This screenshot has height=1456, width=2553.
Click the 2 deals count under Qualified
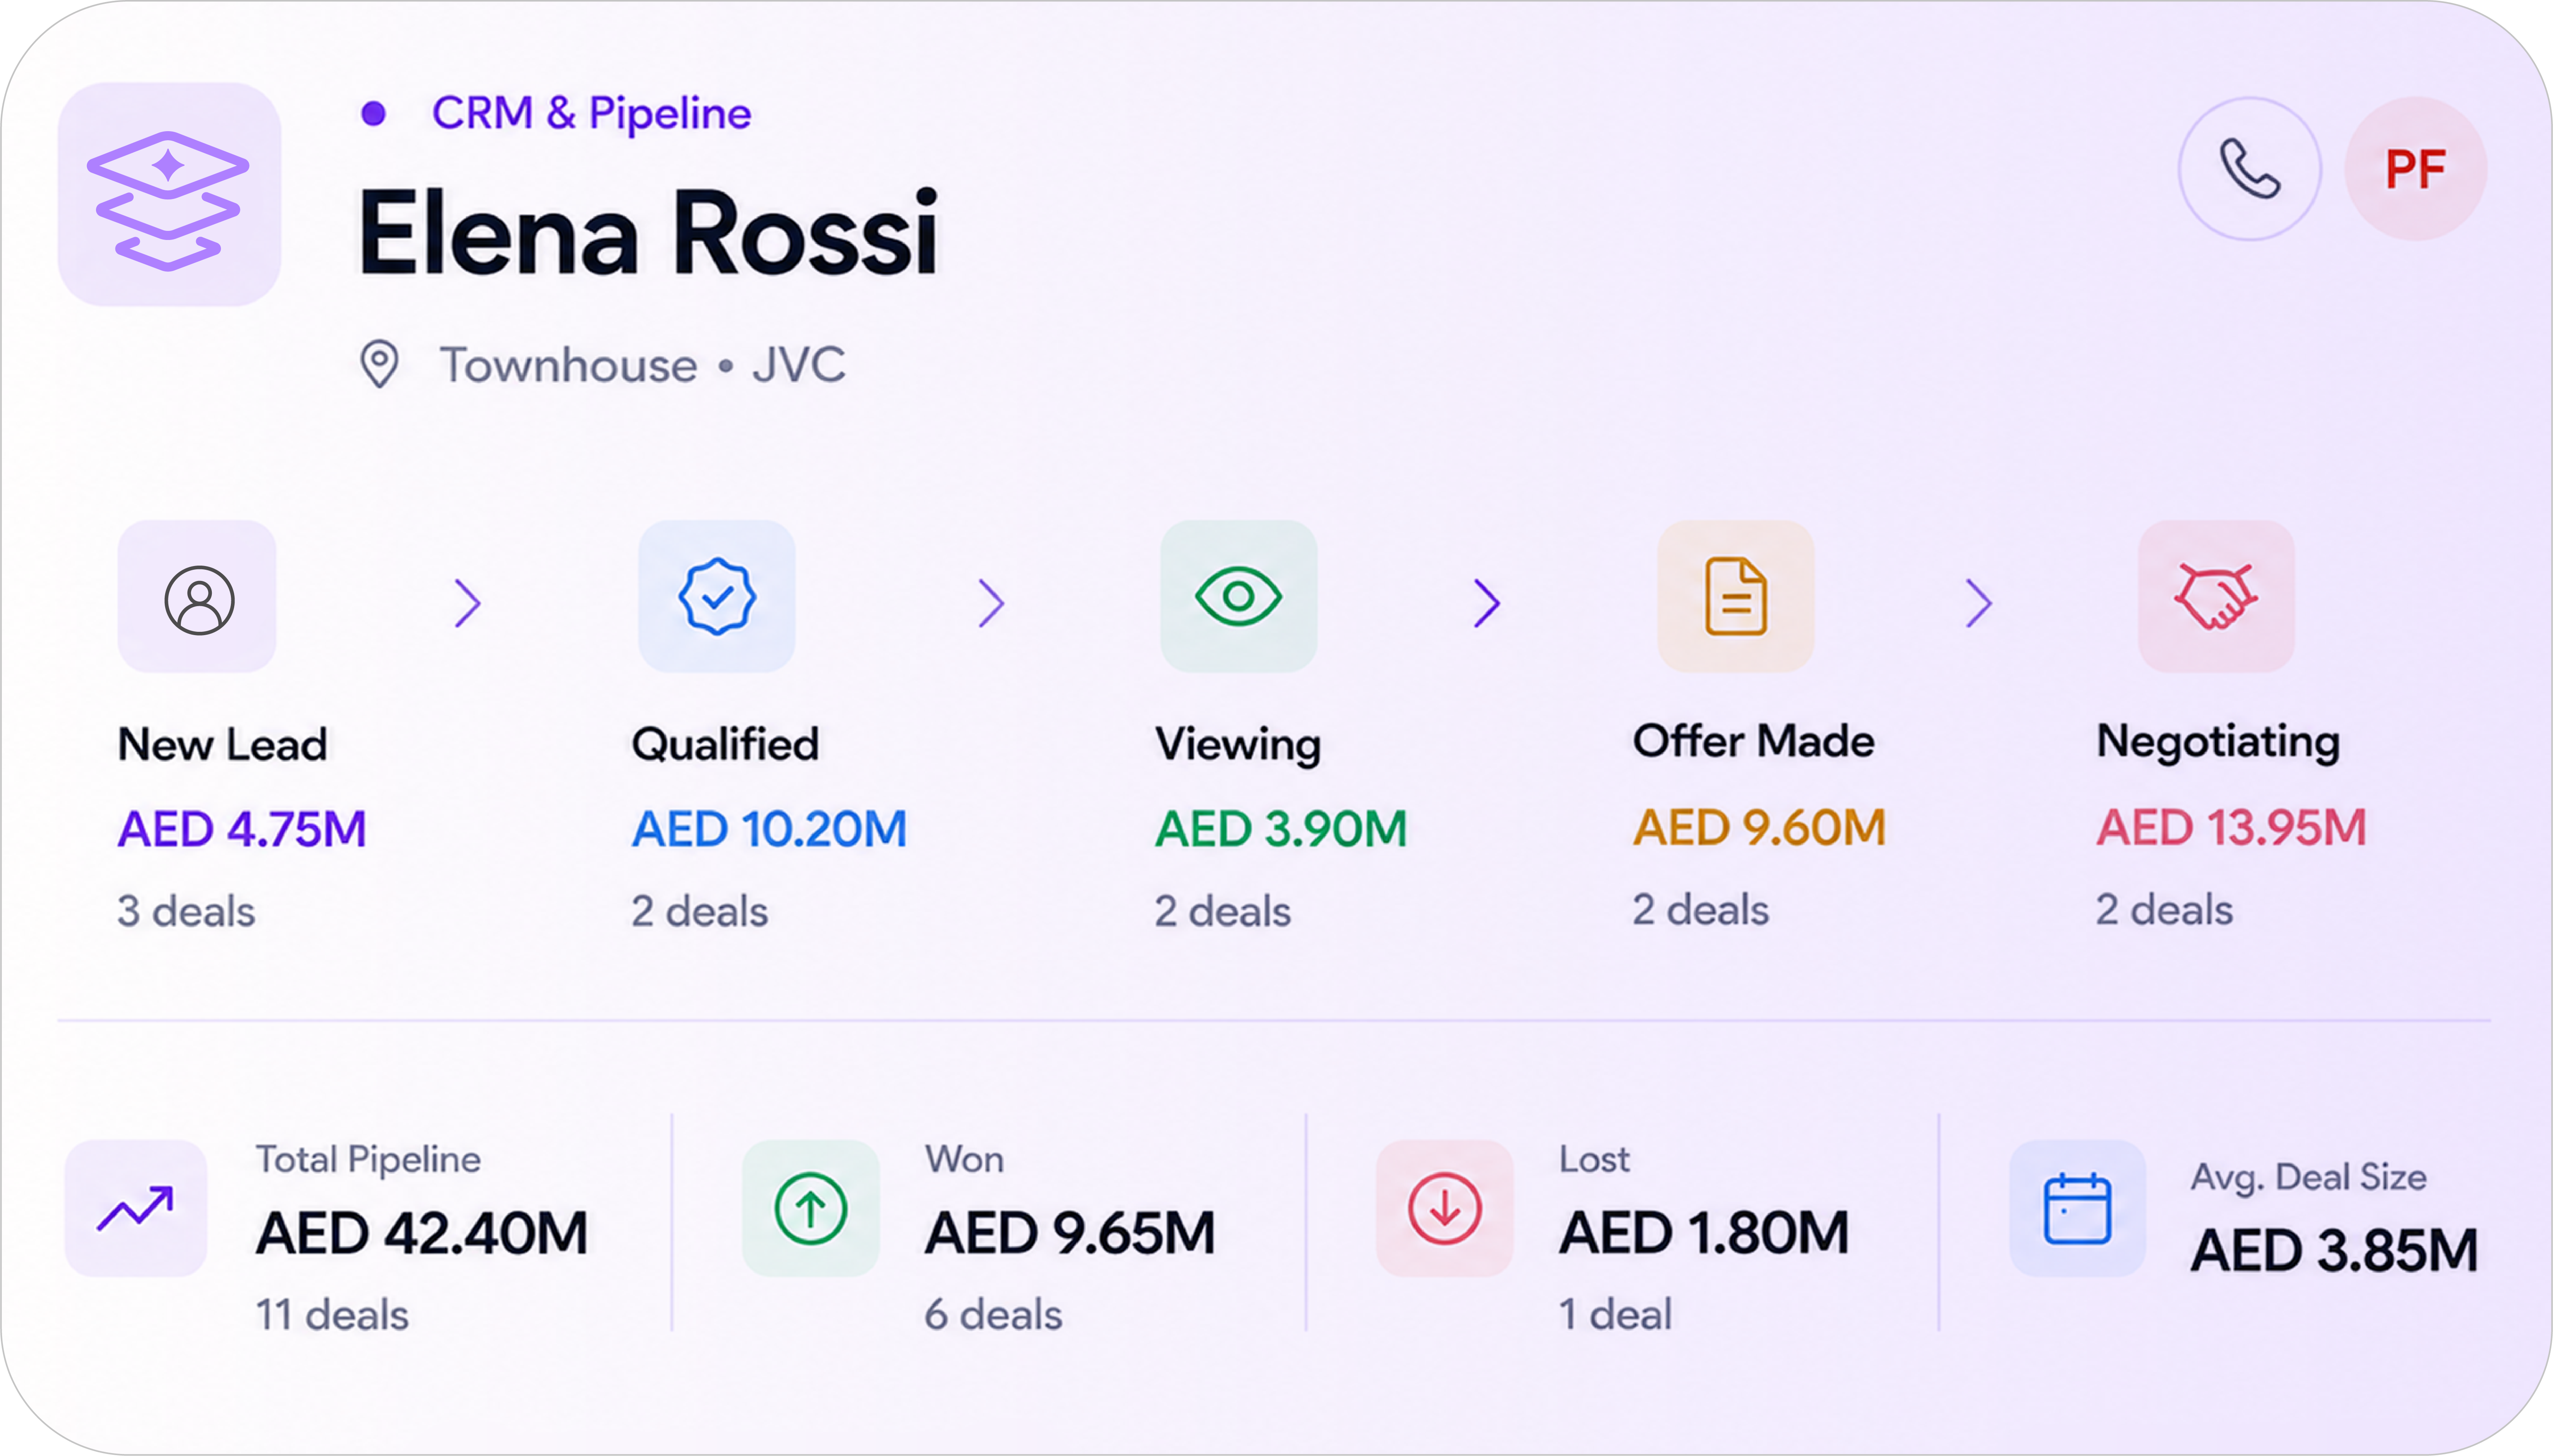[x=700, y=911]
